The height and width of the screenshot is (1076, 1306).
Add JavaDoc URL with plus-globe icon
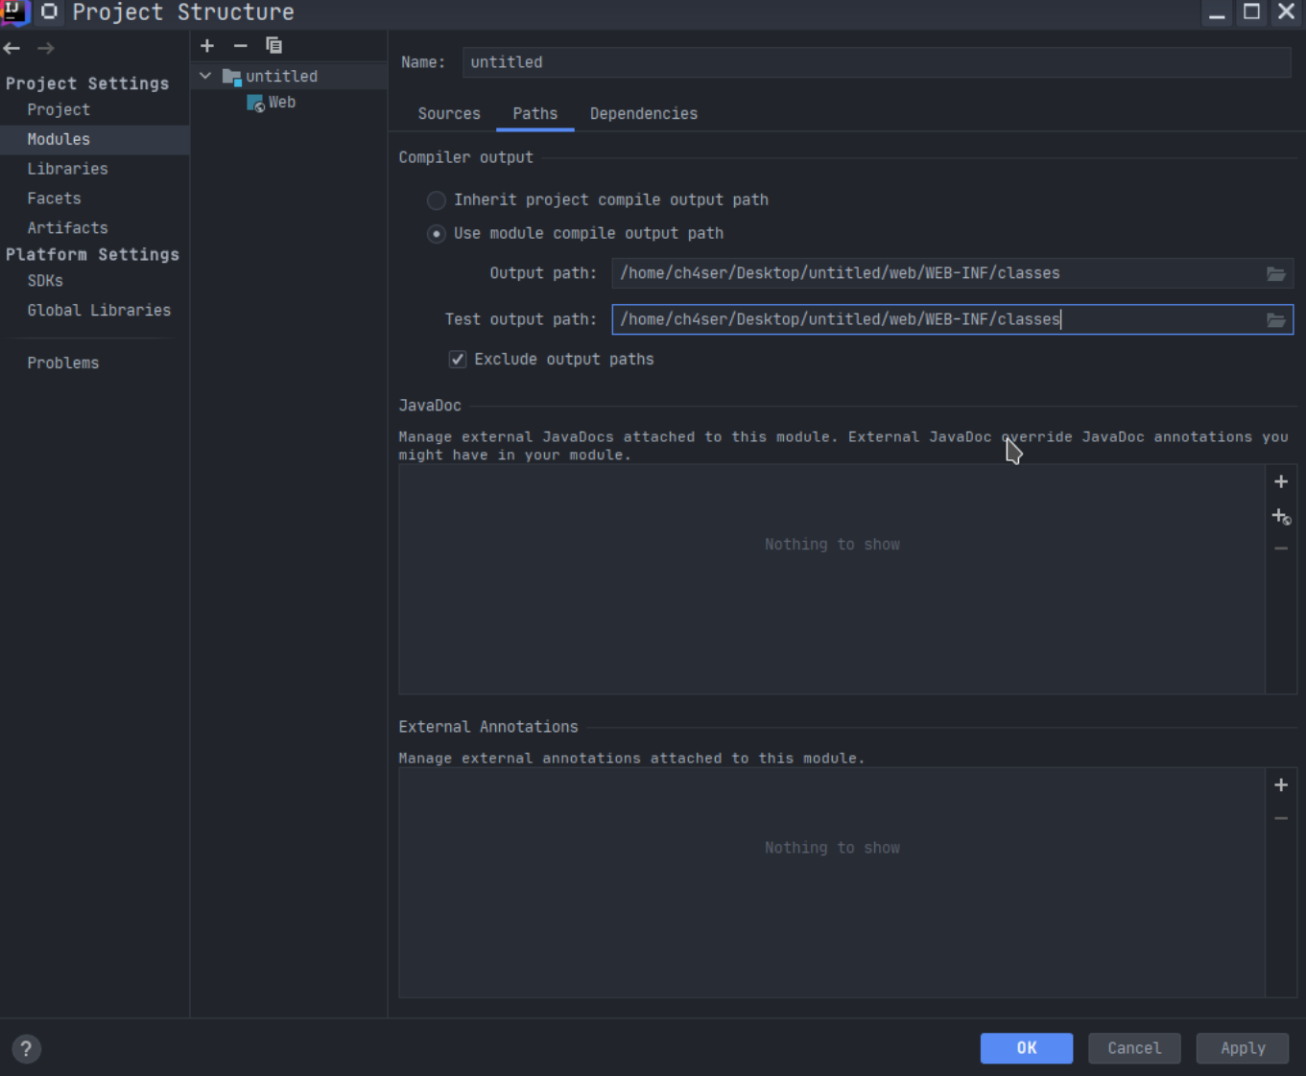(x=1281, y=516)
